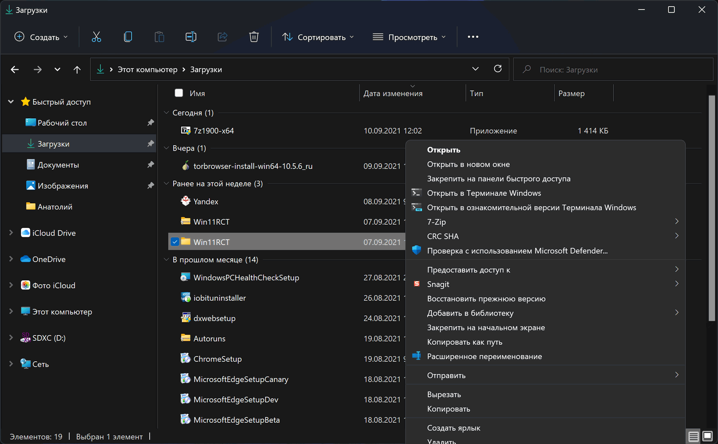Click the Cut scissors icon in toolbar
The width and height of the screenshot is (718, 444).
coord(96,37)
